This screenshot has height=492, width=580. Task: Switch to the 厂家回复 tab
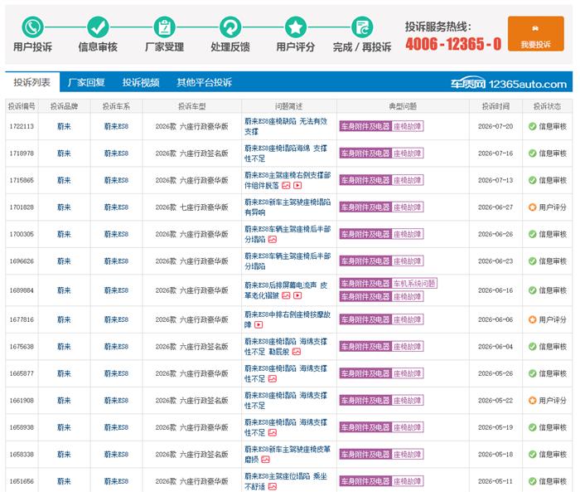coord(86,82)
